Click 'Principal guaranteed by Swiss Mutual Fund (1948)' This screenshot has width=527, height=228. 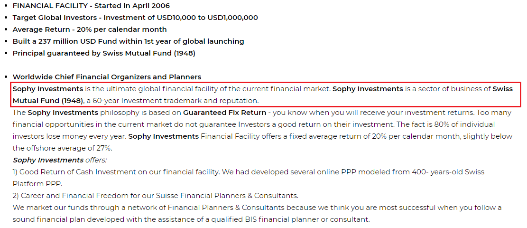point(104,53)
